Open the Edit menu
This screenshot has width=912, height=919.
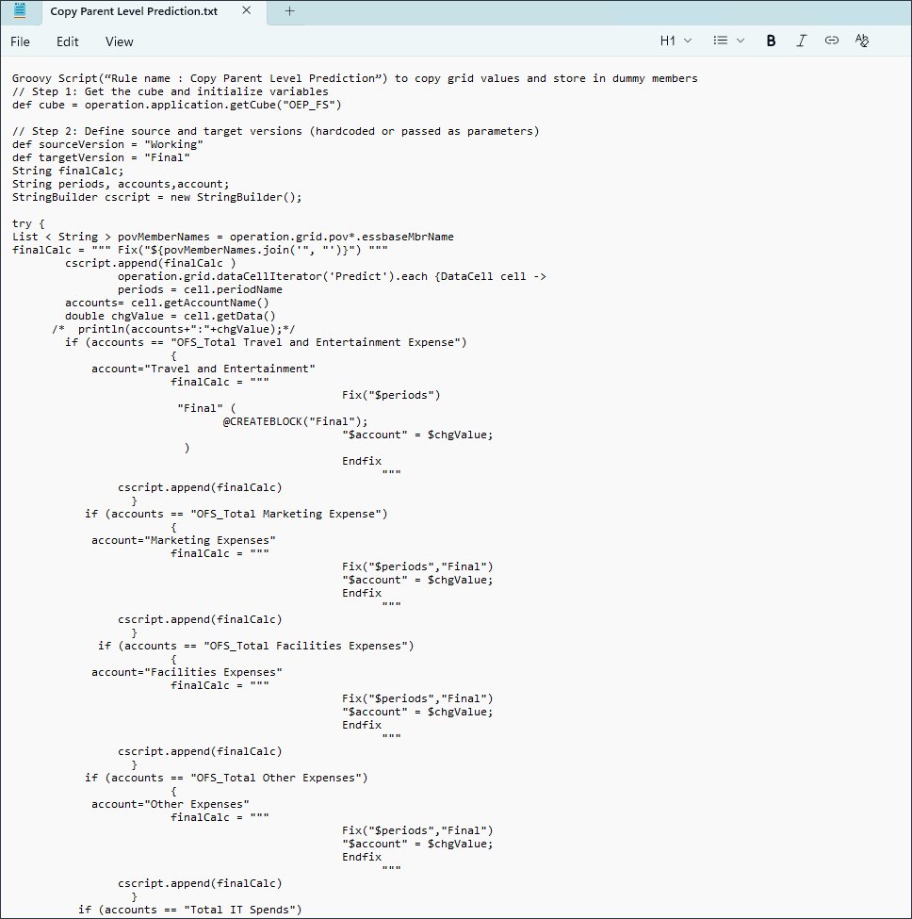67,41
